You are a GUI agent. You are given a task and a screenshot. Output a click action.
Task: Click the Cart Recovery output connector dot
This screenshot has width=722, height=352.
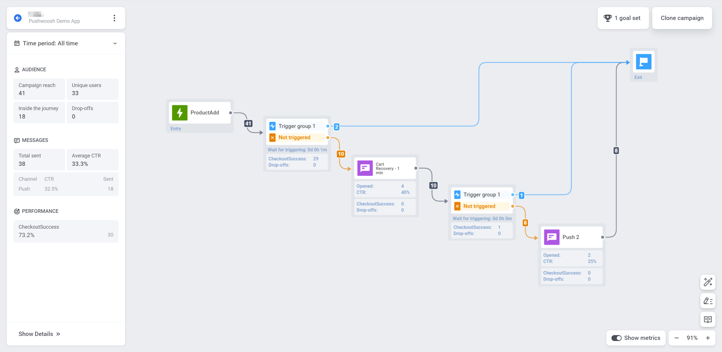point(416,168)
